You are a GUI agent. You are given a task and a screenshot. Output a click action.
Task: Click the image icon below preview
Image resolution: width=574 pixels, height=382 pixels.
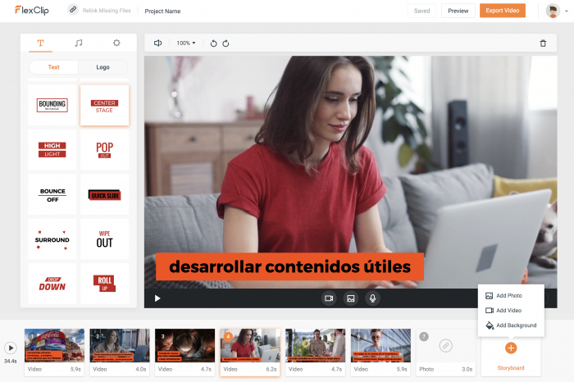point(351,298)
